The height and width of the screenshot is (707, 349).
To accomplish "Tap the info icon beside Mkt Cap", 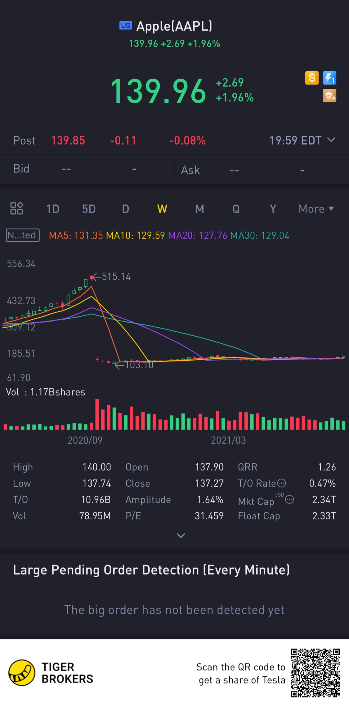I will tap(289, 499).
